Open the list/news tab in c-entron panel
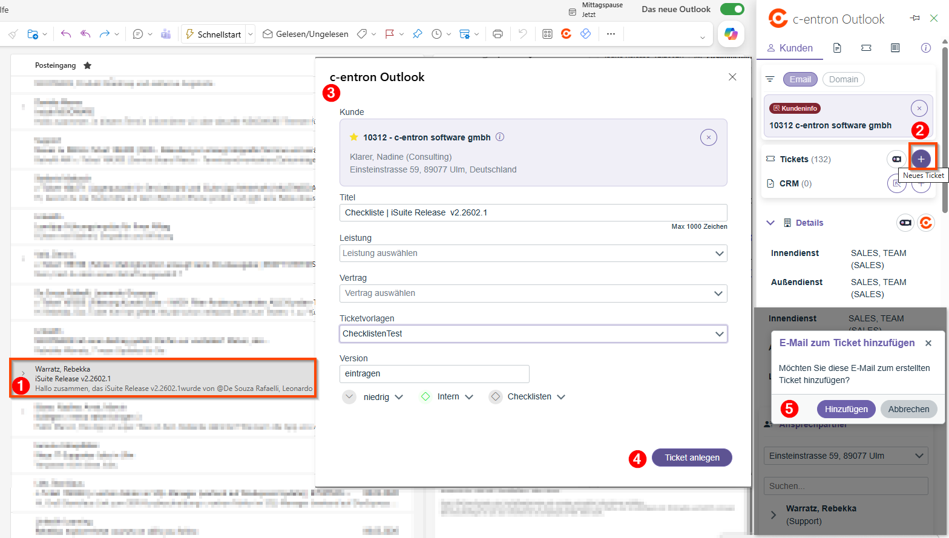 click(895, 48)
